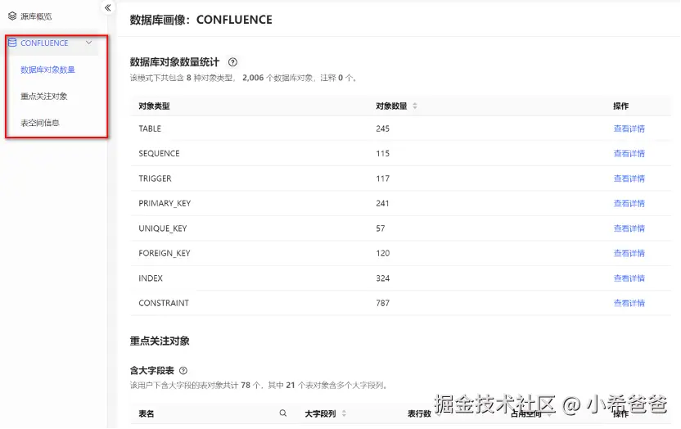Click the count value 115

[x=382, y=153]
